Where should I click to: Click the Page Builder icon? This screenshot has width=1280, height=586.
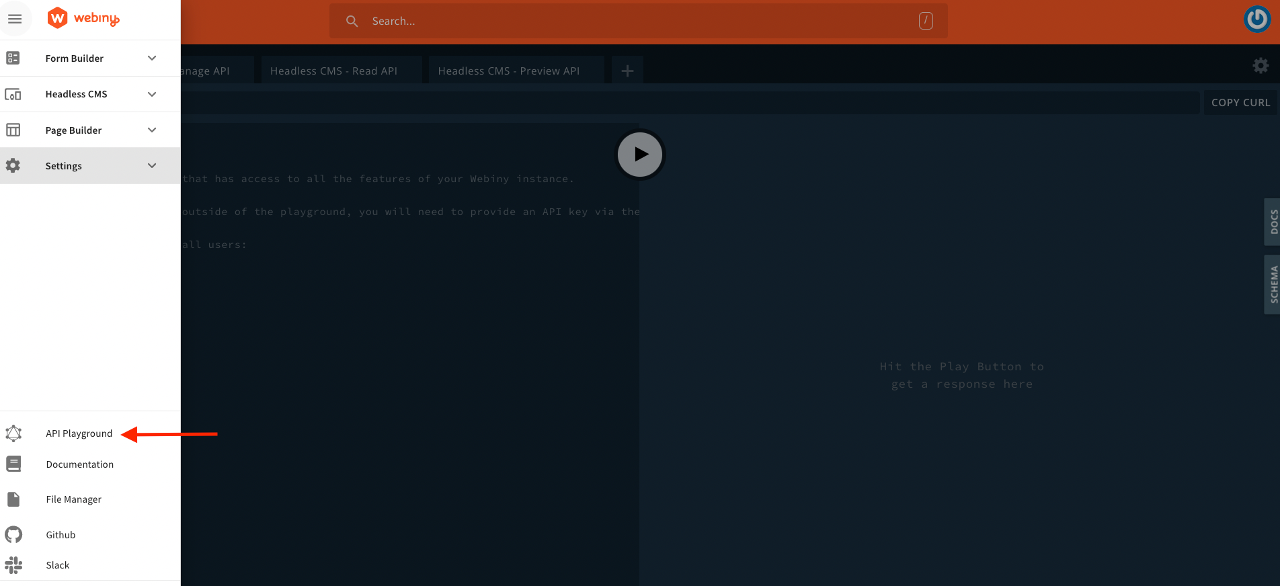pyautogui.click(x=13, y=130)
